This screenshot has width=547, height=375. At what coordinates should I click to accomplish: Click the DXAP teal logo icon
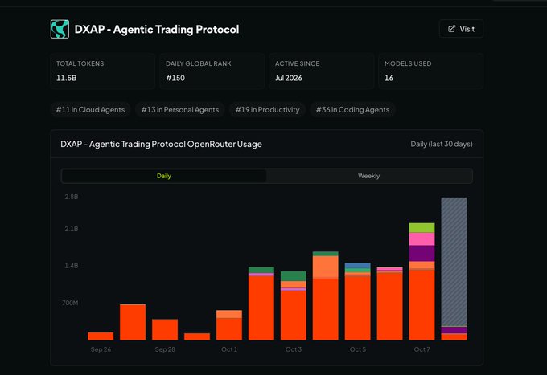coord(60,29)
